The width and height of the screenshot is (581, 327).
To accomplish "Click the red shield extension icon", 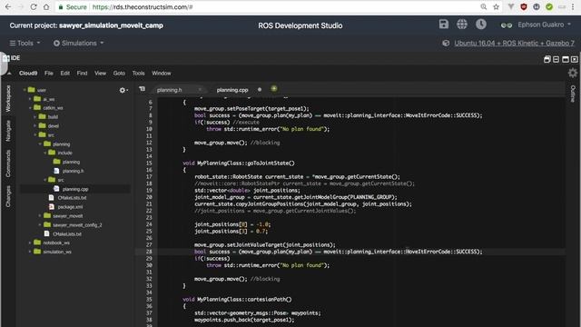I will tap(524, 6).
